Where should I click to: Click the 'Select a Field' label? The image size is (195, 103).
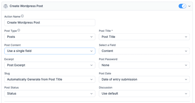[107, 45]
